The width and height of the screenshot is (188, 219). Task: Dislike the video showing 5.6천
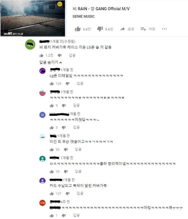tap(100, 29)
